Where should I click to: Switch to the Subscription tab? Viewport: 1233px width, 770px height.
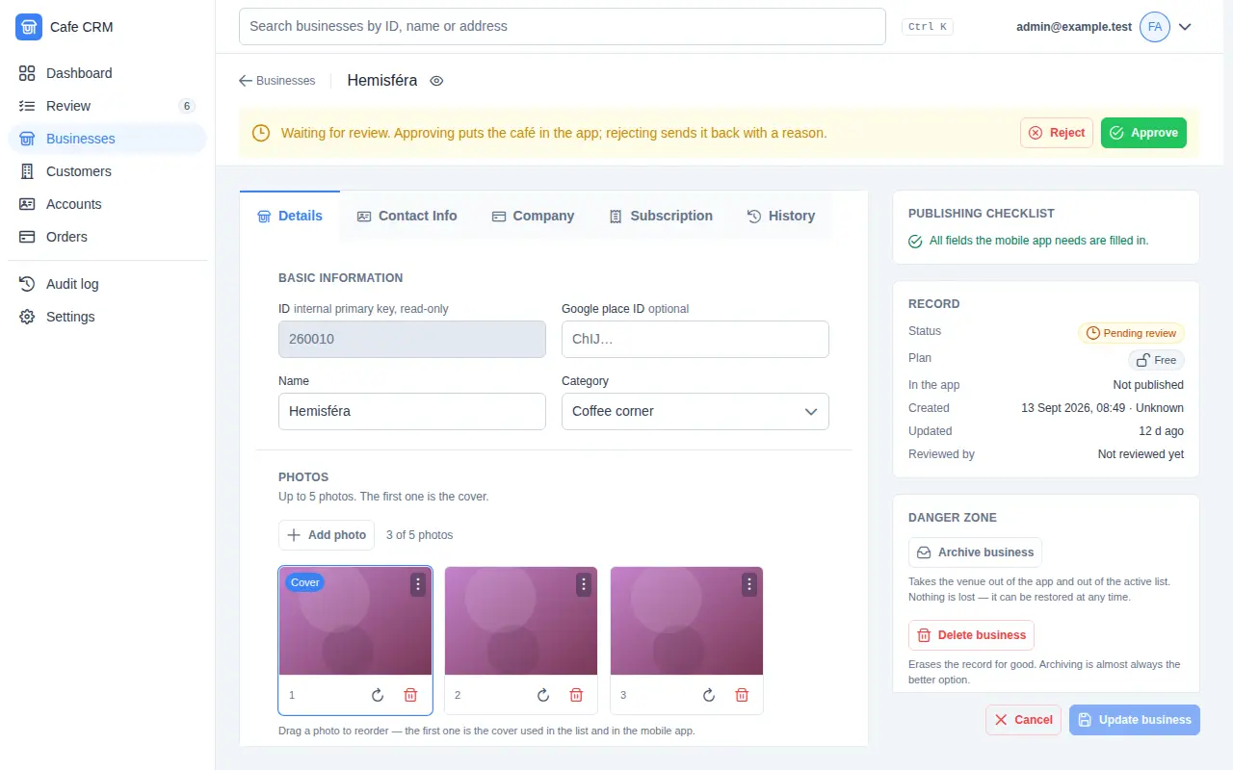(x=661, y=216)
